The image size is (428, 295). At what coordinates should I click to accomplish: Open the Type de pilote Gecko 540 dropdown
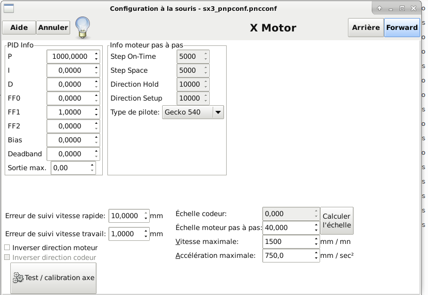(193, 112)
